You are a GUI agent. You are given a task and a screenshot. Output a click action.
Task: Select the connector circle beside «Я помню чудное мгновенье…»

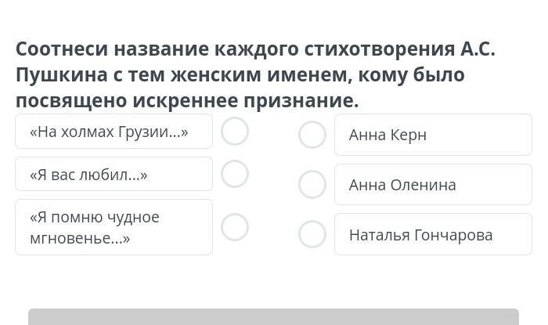pyautogui.click(x=235, y=227)
